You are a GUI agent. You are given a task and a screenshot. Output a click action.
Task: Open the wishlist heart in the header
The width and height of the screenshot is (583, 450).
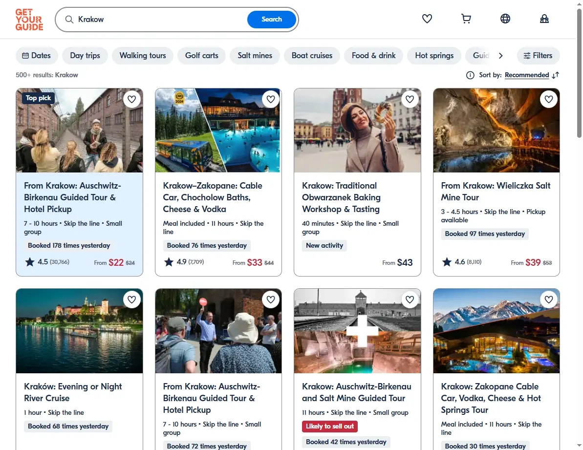point(427,19)
